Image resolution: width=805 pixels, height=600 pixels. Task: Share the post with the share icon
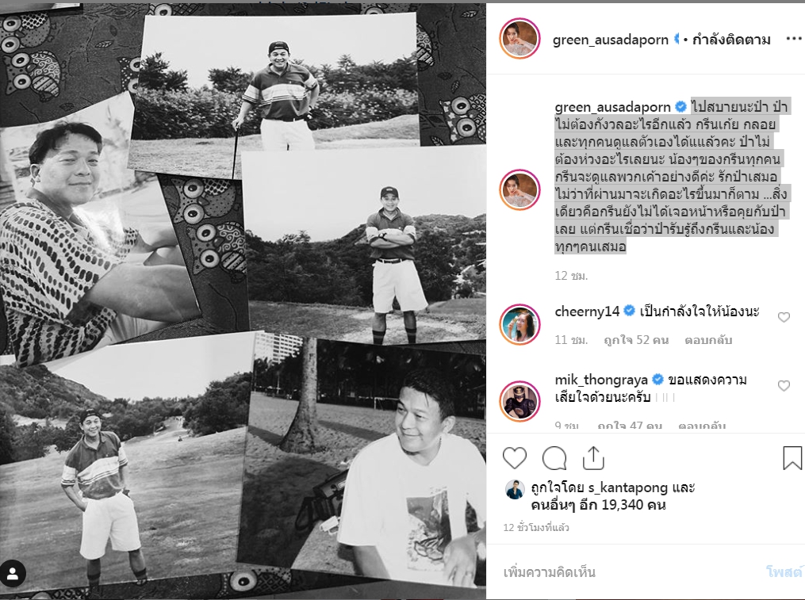point(593,458)
